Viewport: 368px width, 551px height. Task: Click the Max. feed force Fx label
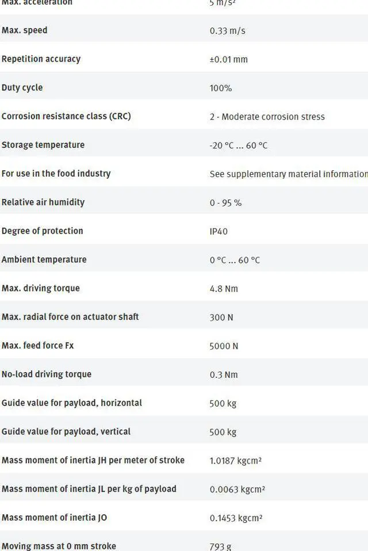pyautogui.click(x=37, y=346)
